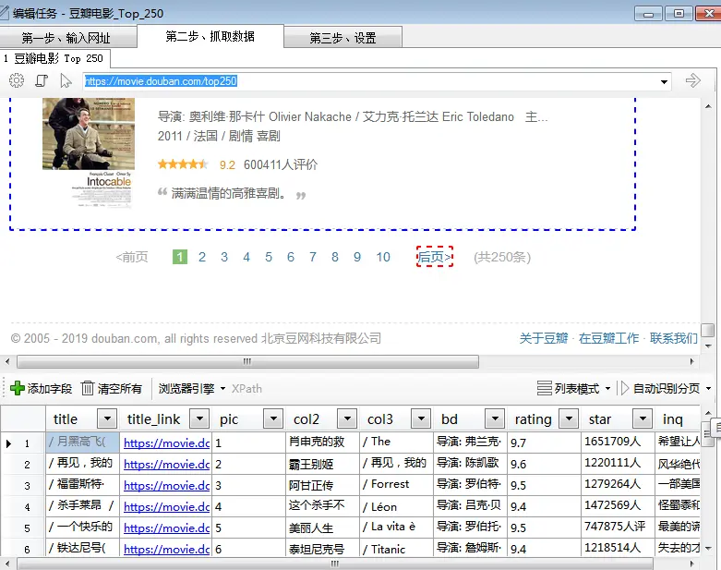Go to results page 10
Screen dimensions: 721x570
tap(383, 257)
